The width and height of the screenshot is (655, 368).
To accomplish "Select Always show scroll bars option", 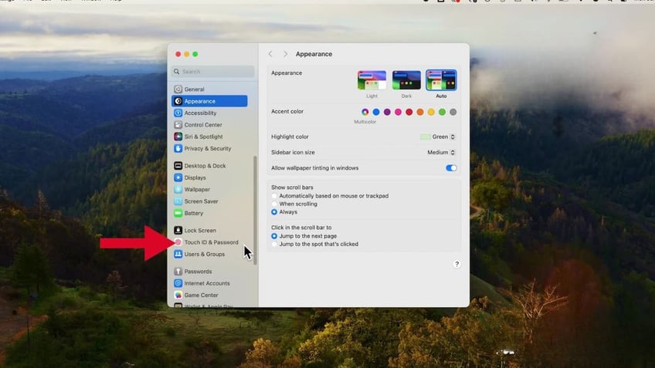I will click(x=274, y=212).
